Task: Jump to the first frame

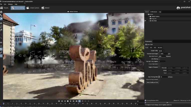Action: 59,101
